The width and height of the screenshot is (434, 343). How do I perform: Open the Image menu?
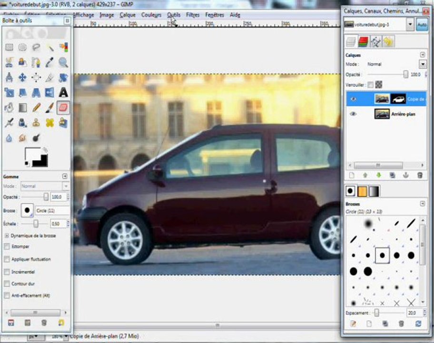coord(107,15)
